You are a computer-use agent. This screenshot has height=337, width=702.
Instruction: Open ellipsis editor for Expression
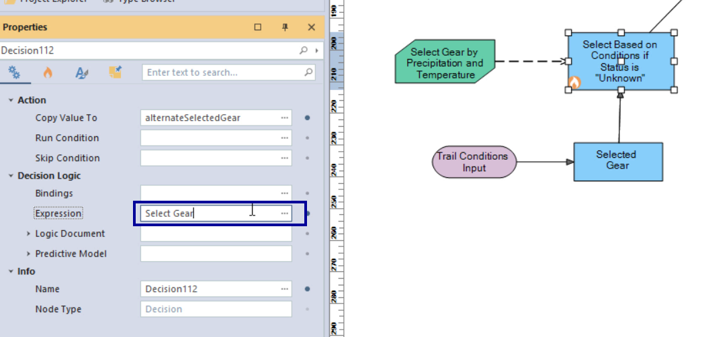(x=285, y=213)
